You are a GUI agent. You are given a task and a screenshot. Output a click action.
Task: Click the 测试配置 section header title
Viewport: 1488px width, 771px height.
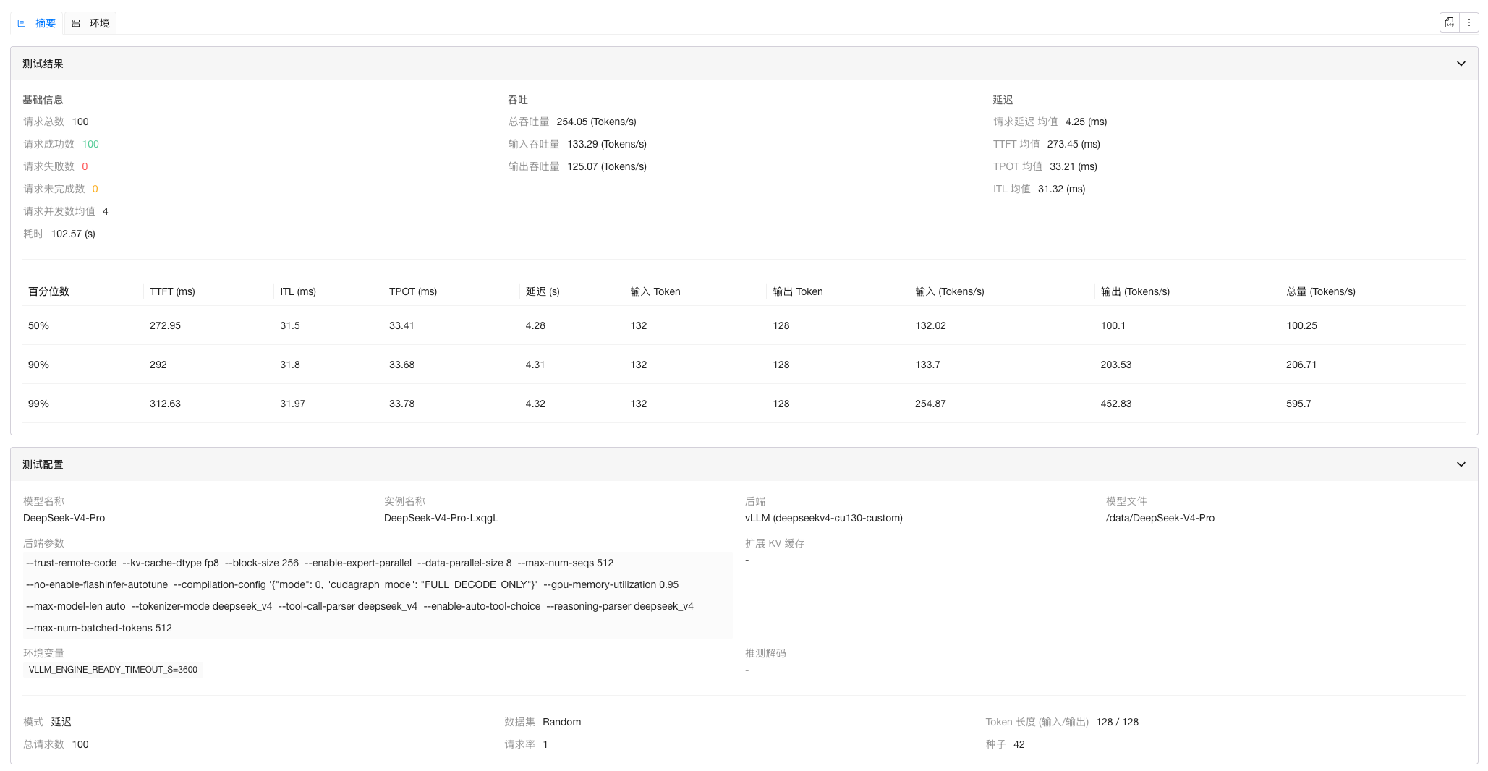(x=43, y=464)
